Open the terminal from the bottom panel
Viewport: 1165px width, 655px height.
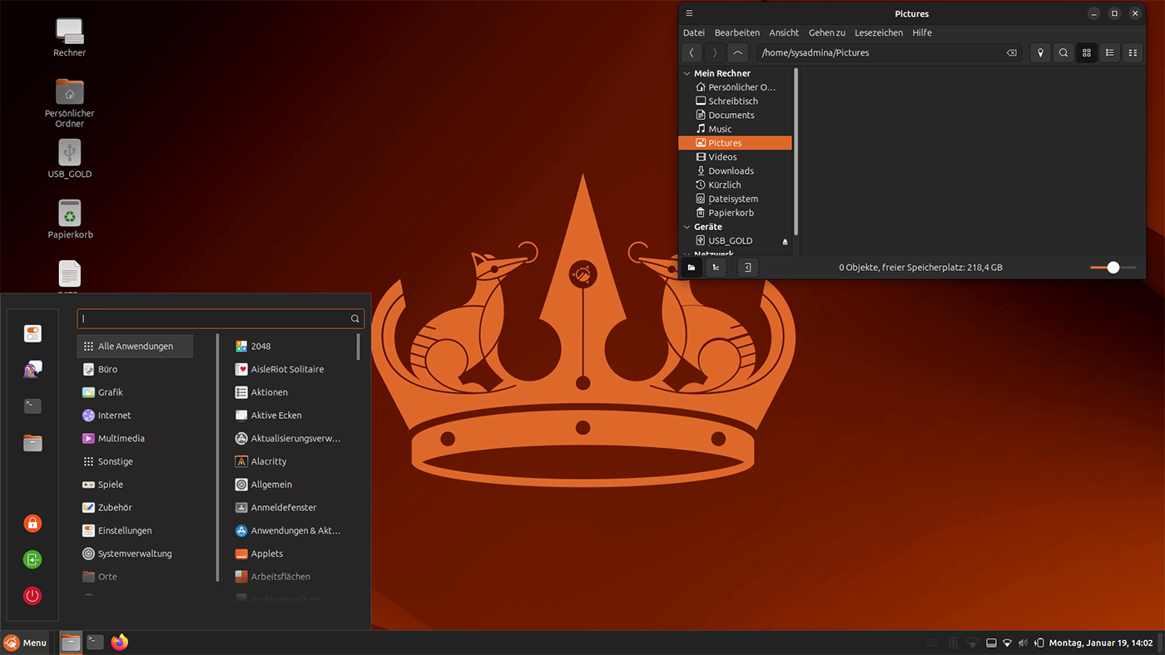point(96,643)
